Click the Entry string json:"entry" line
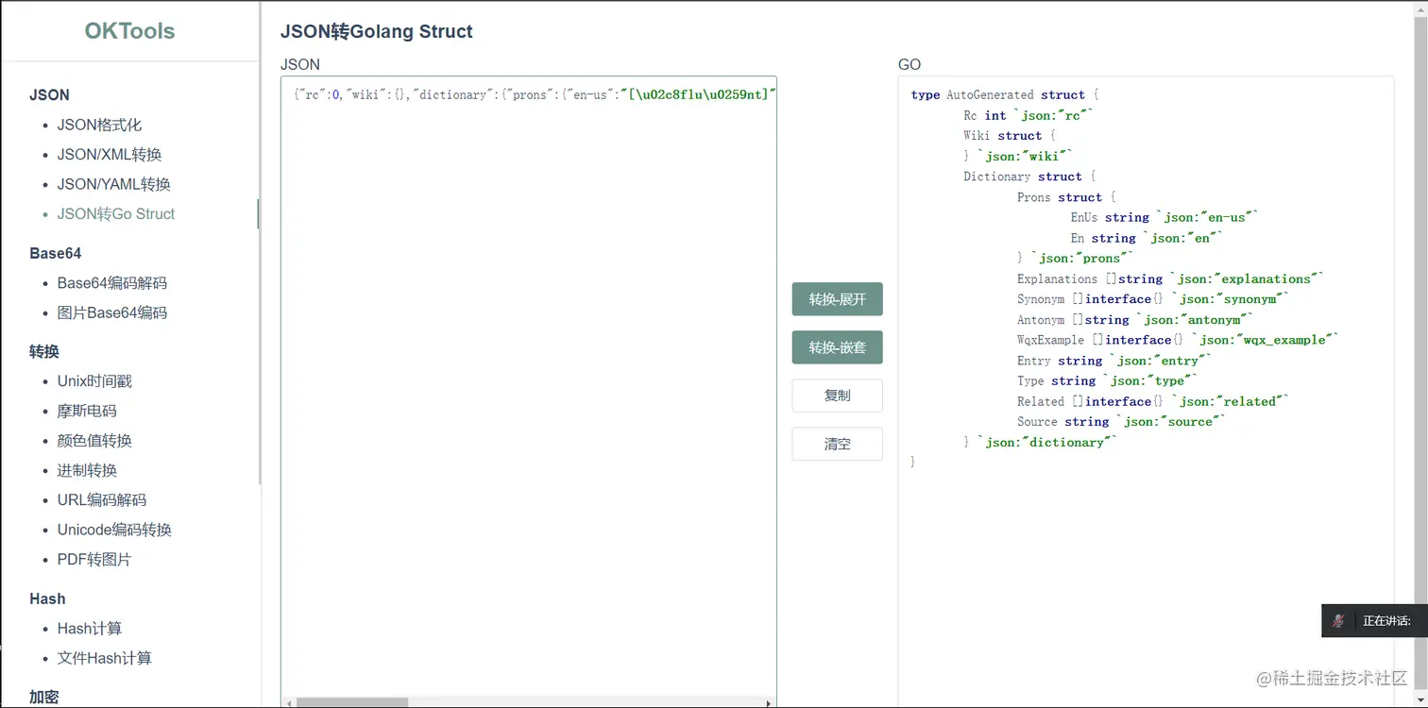The height and width of the screenshot is (708, 1428). pos(1114,361)
